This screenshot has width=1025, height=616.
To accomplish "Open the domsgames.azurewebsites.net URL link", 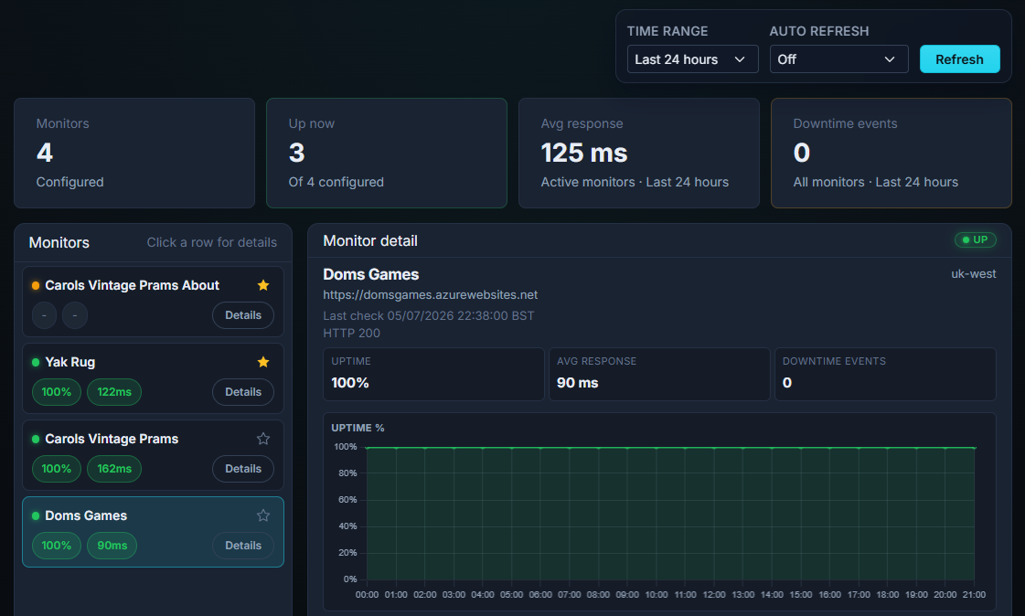I will pos(430,294).
